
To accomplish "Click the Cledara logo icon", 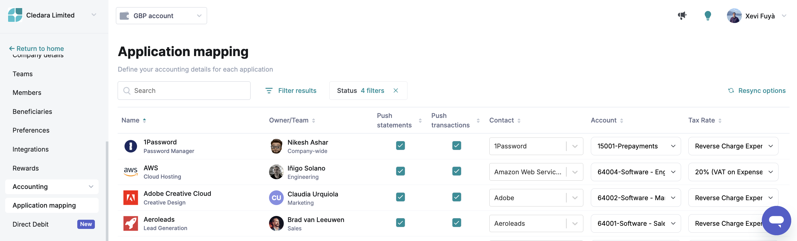I will tap(15, 15).
